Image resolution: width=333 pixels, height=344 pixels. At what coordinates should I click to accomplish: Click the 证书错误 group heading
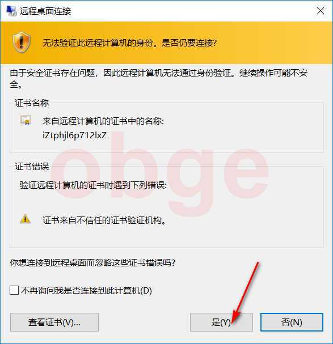(x=32, y=166)
